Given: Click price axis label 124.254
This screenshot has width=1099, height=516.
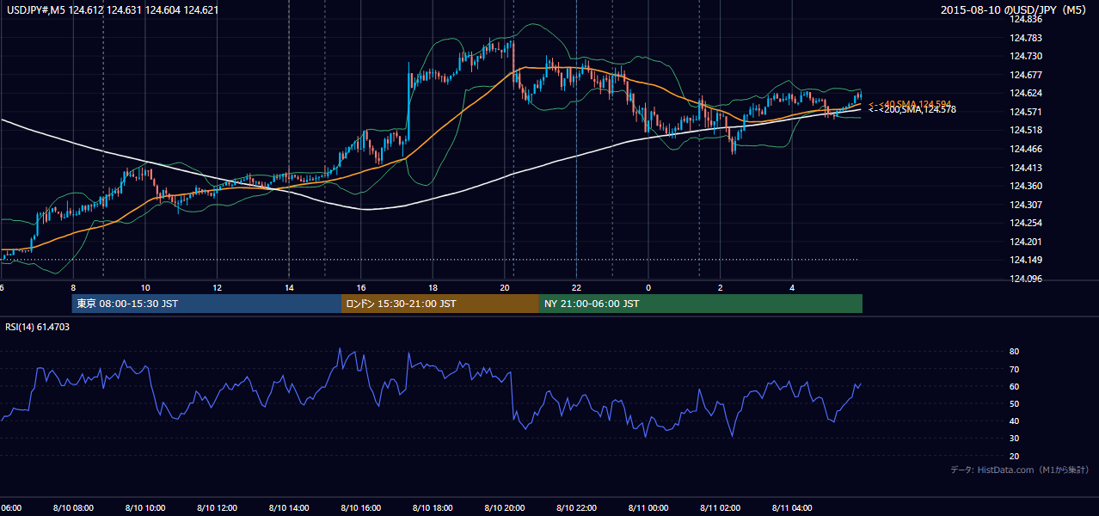Looking at the screenshot, I should coord(1028,223).
